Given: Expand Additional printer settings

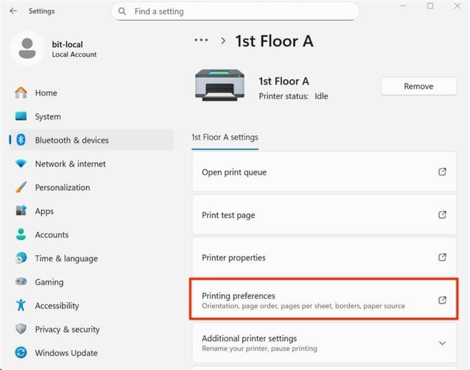Looking at the screenshot, I should point(324,343).
